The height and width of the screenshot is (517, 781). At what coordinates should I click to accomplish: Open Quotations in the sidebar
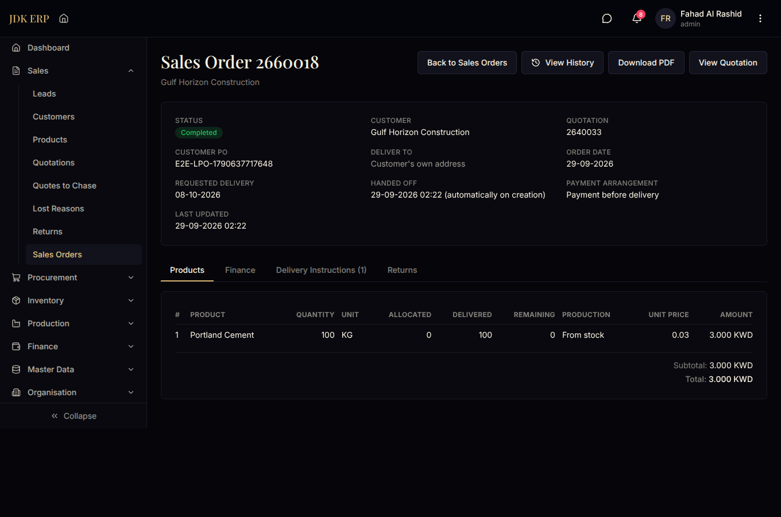84,163
